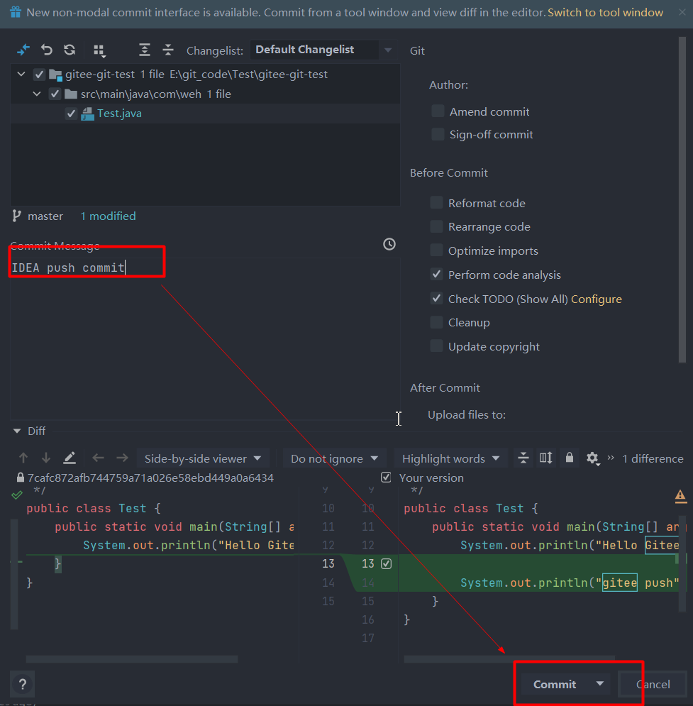Enable Reformat code checkbox

436,203
